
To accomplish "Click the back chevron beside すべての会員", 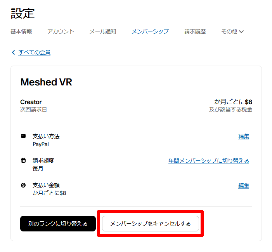I will [x=13, y=52].
